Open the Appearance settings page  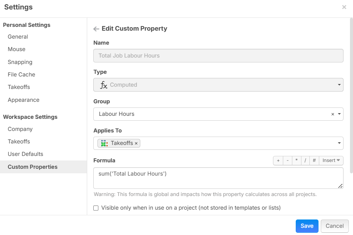click(x=24, y=100)
